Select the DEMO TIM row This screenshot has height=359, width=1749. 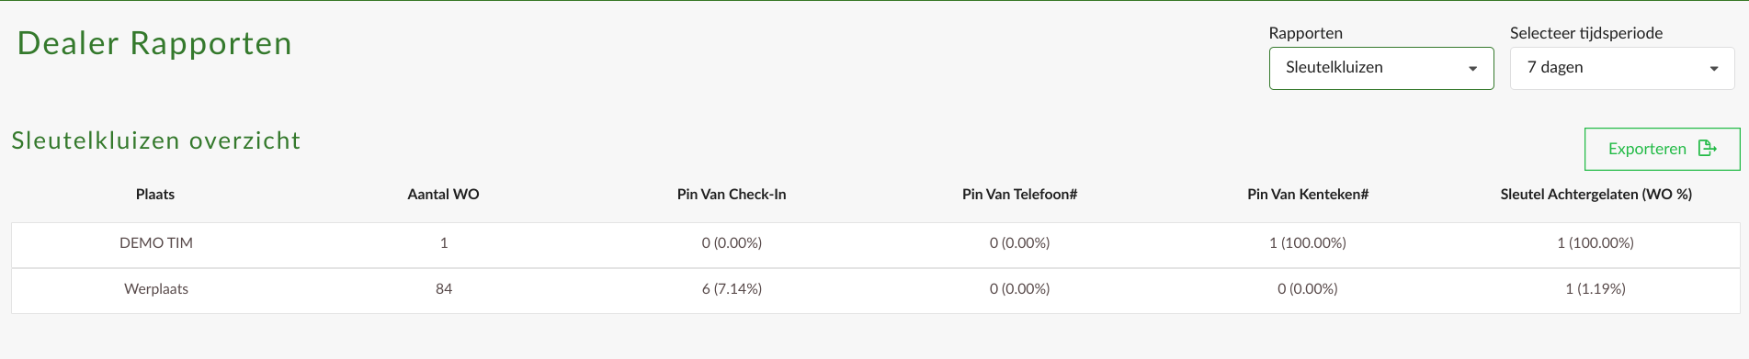click(875, 245)
